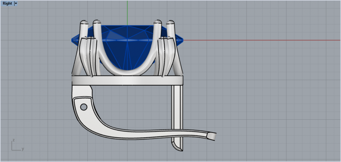The width and height of the screenshot is (341, 162).
Task: Open the viewport menu dropdown arrow
Action: [x=16, y=3]
